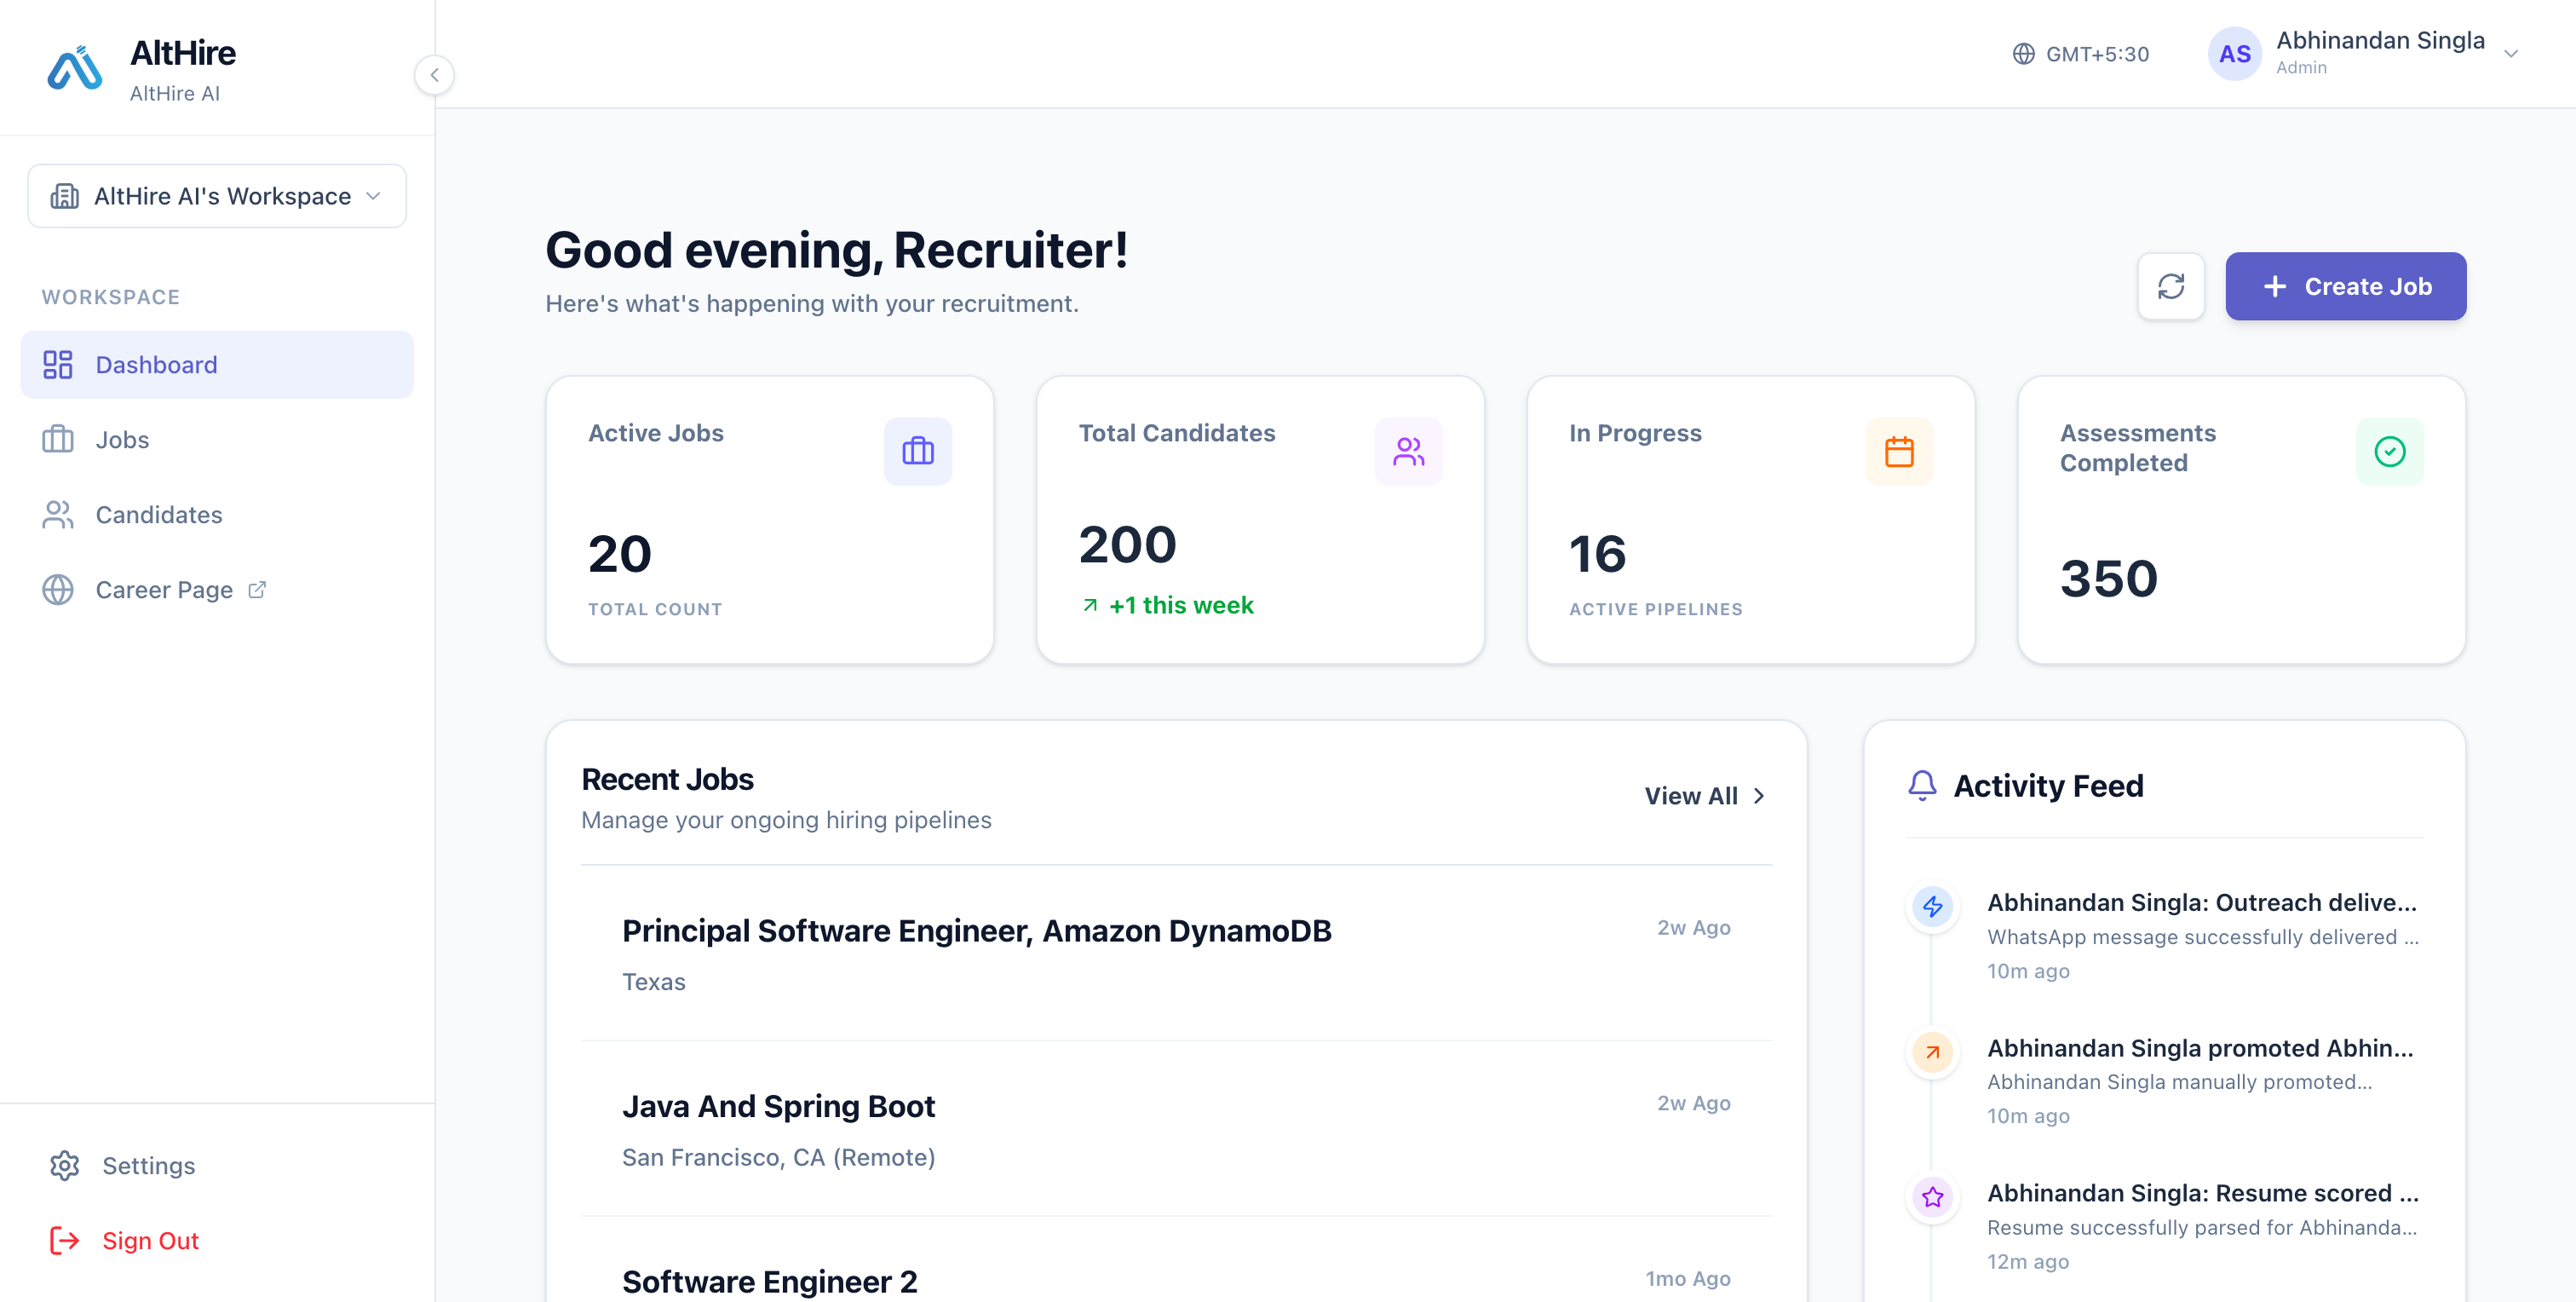Image resolution: width=2576 pixels, height=1302 pixels.
Task: Click the 16 active pipelines value
Action: click(1597, 553)
